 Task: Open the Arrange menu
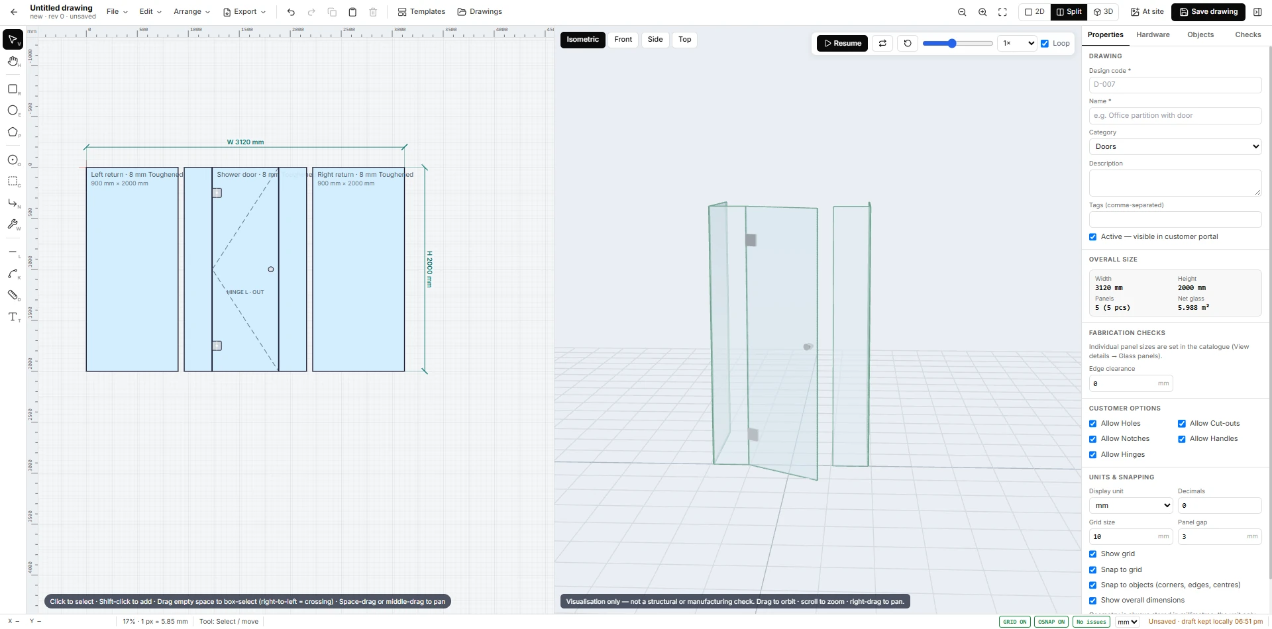coord(191,12)
